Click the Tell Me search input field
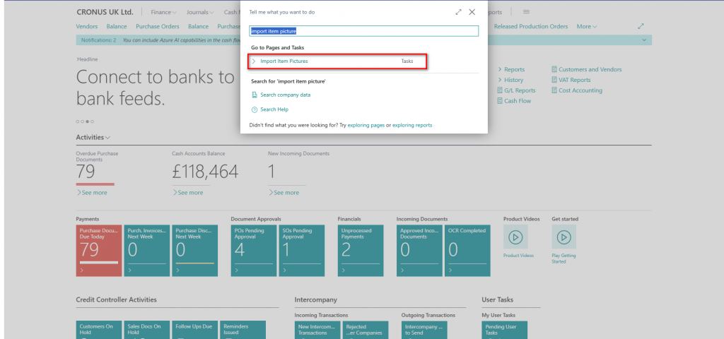This screenshot has height=339, width=724. coord(364,31)
